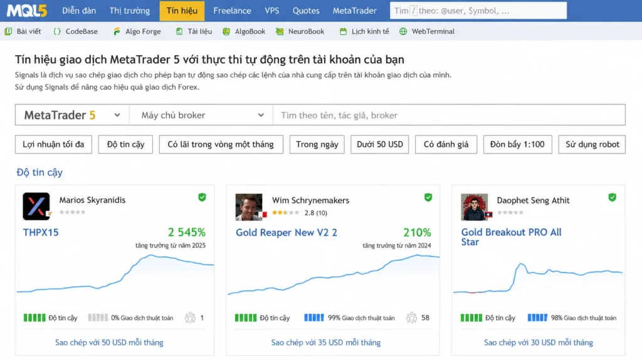The image size is (642, 361).
Task: Click Sao chép với 35 USD mỗi tháng
Action: pos(326,343)
